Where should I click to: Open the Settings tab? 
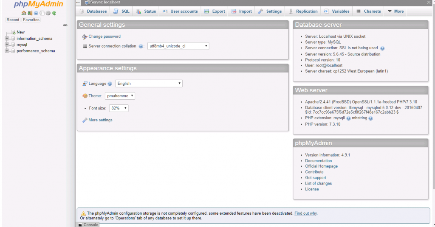click(270, 11)
